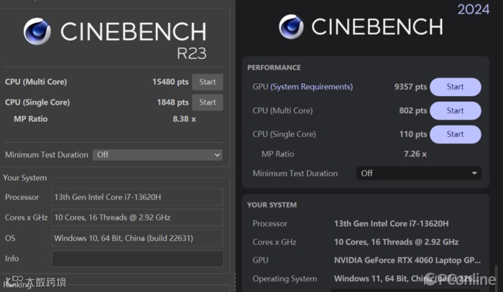Open the GPU System Requirements link
The height and width of the screenshot is (292, 503).
[x=312, y=87]
